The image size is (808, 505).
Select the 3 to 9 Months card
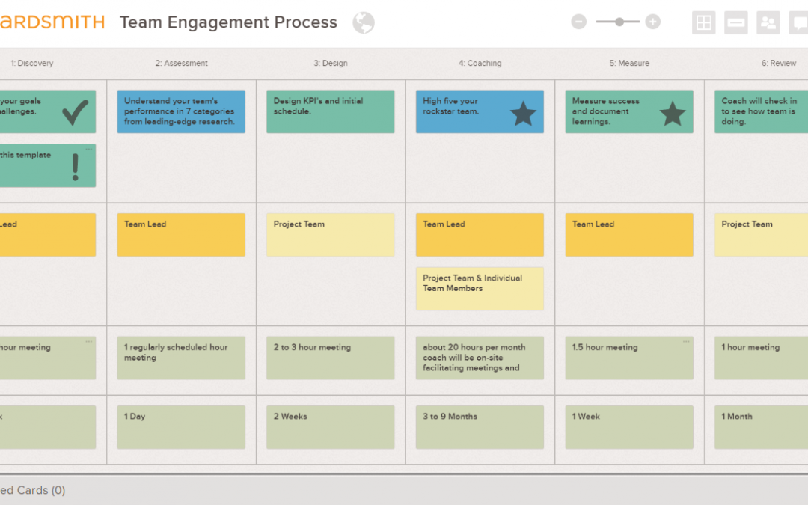pyautogui.click(x=480, y=427)
